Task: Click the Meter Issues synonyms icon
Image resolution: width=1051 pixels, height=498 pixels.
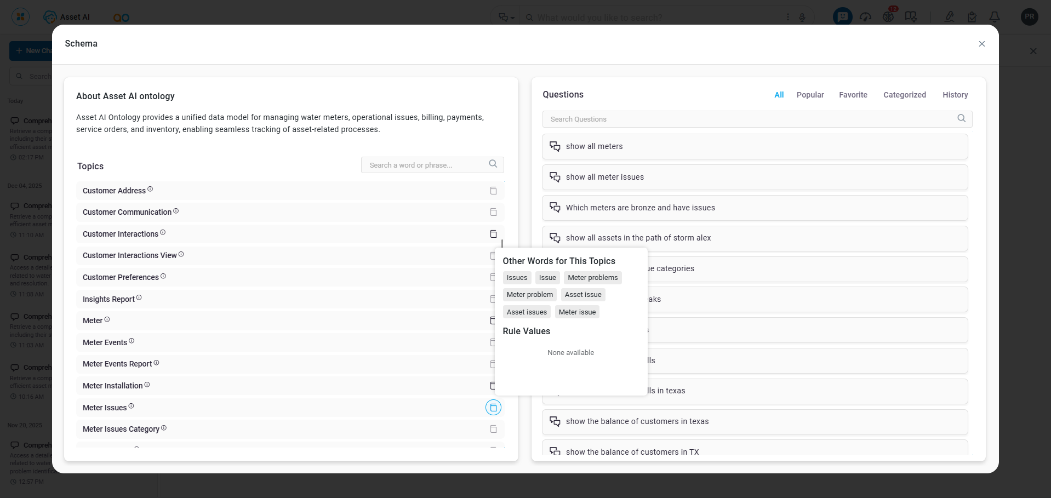Action: coord(493,408)
